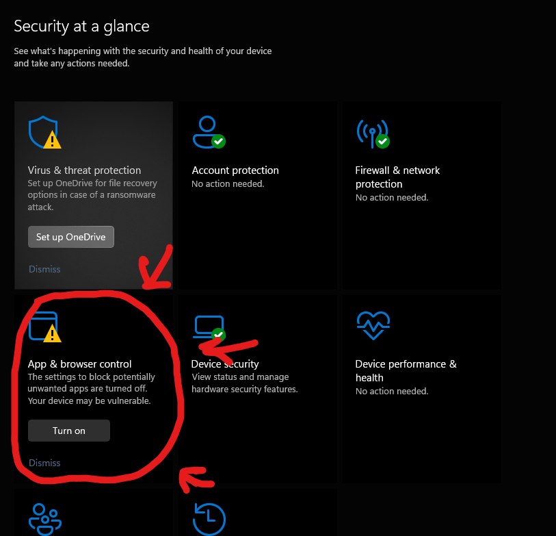The image size is (556, 536).
Task: Dismiss the Virus & threat protection warning
Action: coord(44,269)
